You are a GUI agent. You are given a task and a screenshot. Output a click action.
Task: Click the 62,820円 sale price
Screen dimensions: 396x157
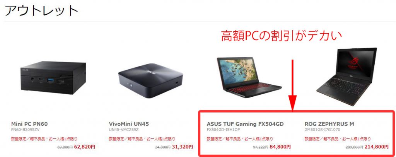tap(85, 147)
